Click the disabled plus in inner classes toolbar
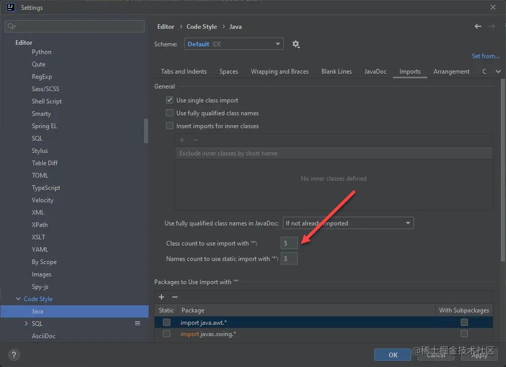Viewport: 506px width, 367px height. (182, 140)
